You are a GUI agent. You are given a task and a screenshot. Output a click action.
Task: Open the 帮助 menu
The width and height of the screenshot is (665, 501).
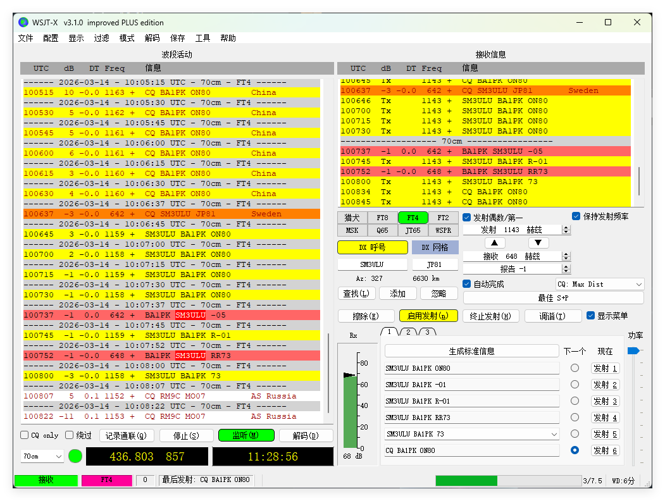click(228, 38)
